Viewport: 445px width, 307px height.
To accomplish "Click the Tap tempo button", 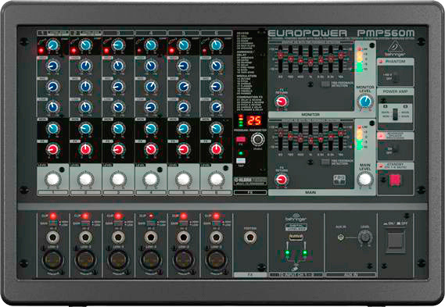I will pyautogui.click(x=241, y=161).
